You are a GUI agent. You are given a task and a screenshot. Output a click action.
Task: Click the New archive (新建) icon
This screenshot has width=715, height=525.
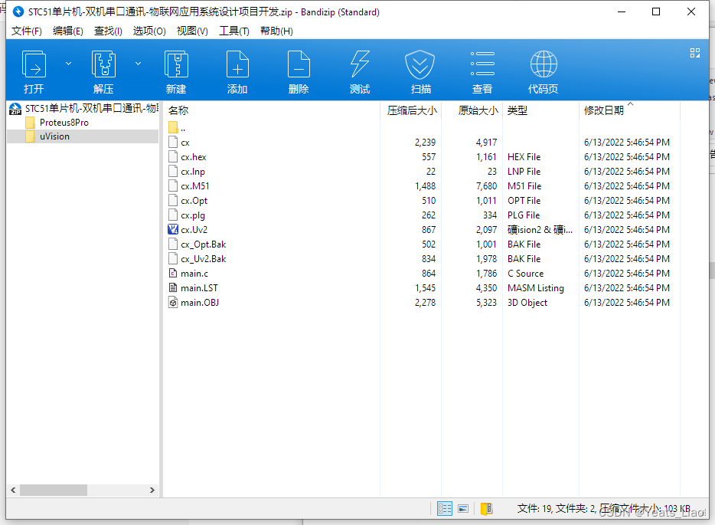click(176, 64)
